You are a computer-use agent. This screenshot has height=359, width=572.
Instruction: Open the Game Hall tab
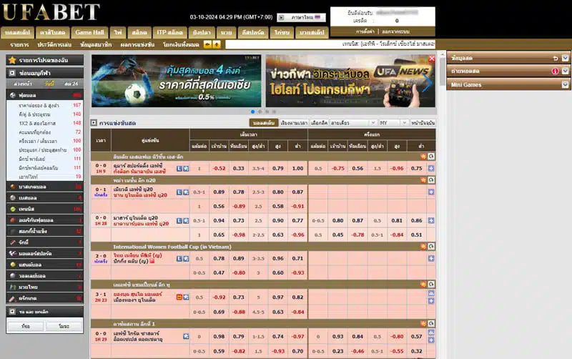tap(89, 32)
